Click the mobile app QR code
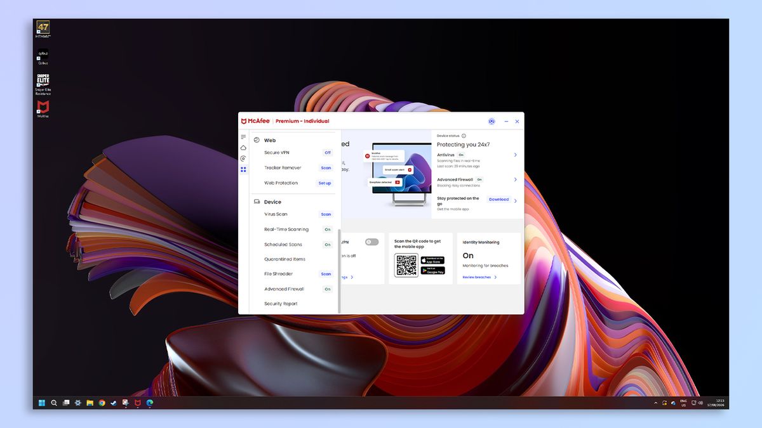This screenshot has width=762, height=428. click(406, 265)
